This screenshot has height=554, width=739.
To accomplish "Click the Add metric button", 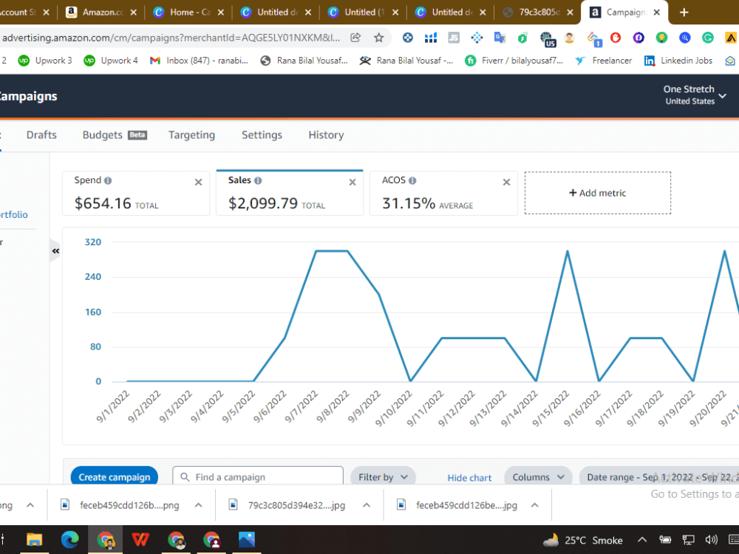I will (598, 193).
